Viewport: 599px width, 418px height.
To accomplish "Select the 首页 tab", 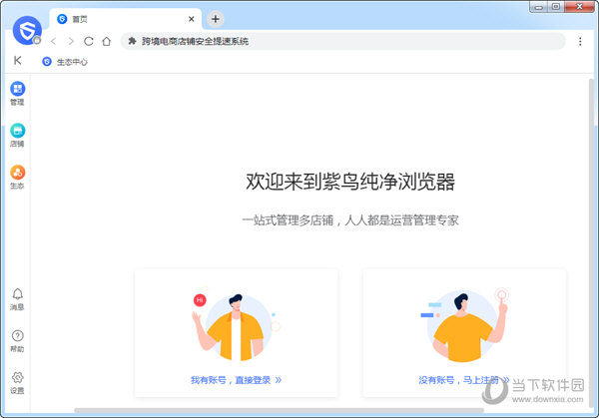I will click(126, 19).
